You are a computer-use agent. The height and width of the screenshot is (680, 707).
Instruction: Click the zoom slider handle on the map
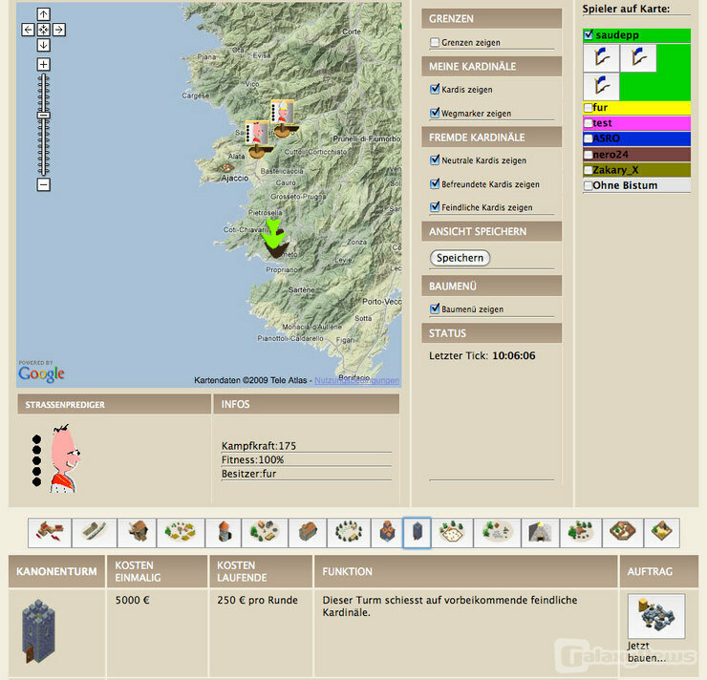point(43,116)
